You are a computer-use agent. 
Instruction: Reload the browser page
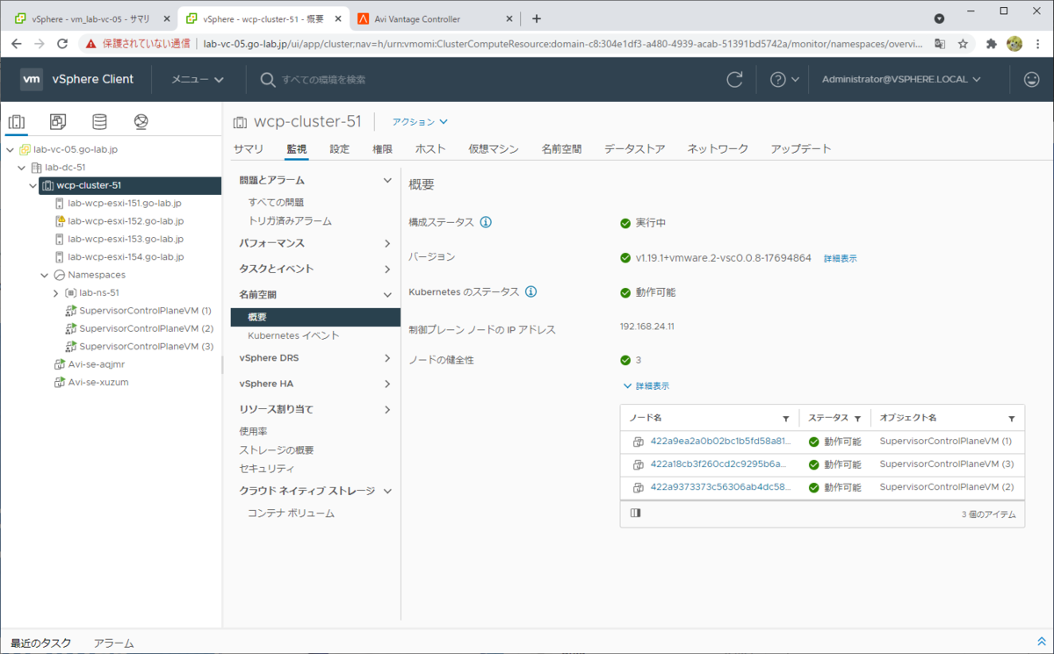click(64, 43)
